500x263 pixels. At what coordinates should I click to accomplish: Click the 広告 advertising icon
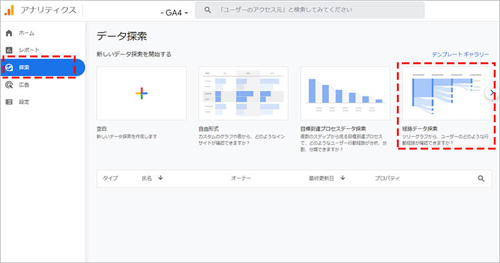9,85
